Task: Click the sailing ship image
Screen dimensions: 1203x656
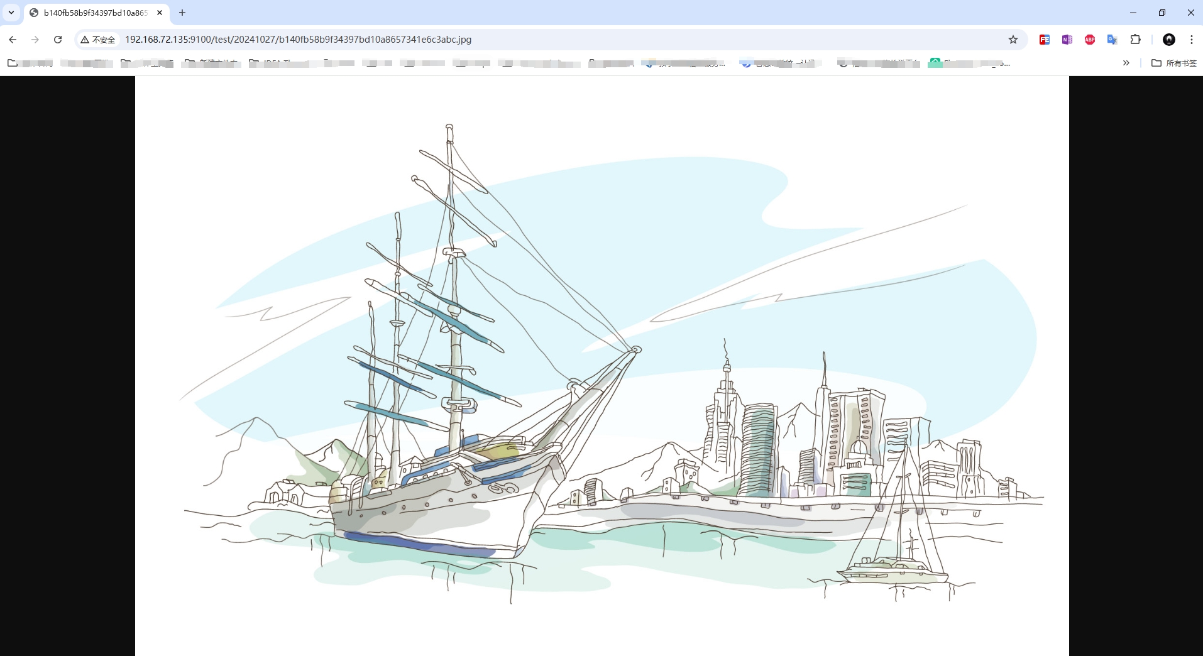Action: click(x=601, y=366)
